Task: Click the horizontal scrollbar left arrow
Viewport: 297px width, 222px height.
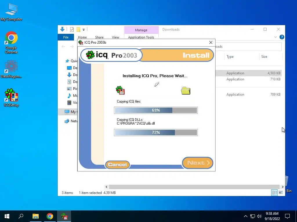Action: [106, 187]
